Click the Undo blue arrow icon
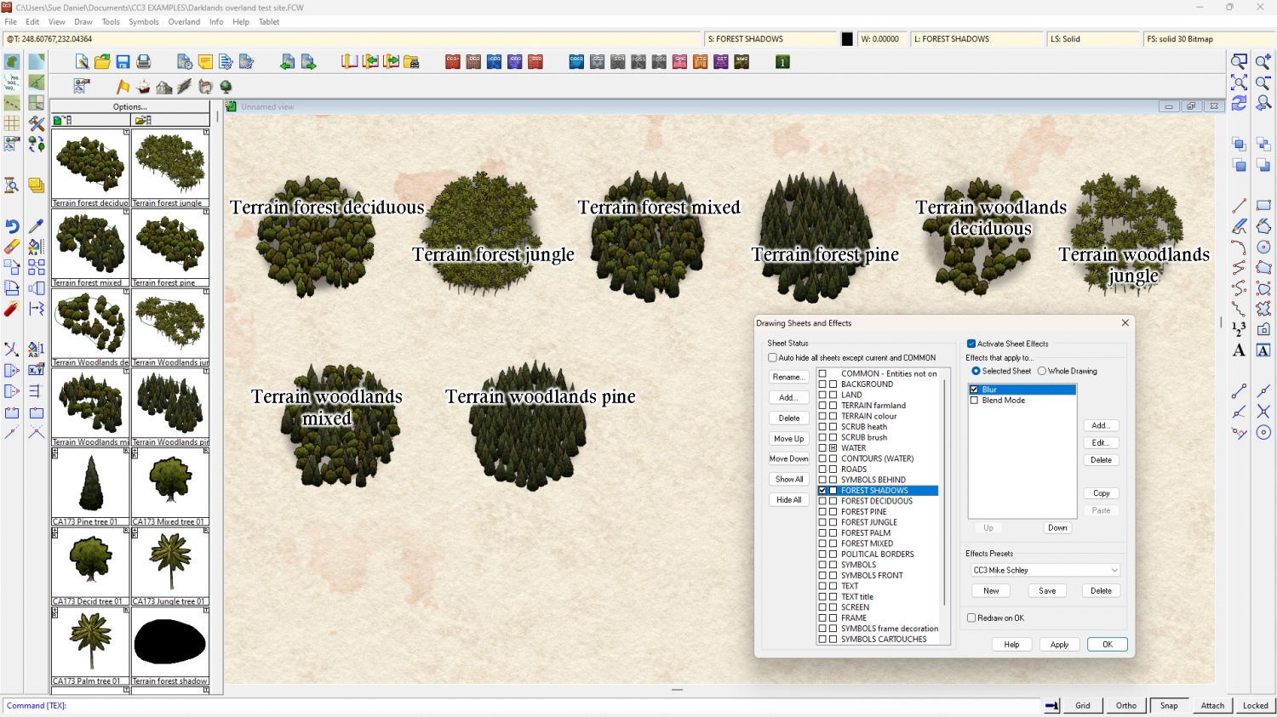The width and height of the screenshot is (1277, 717). pos(12,225)
